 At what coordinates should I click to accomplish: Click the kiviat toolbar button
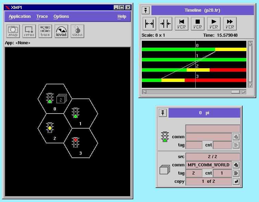point(61,31)
